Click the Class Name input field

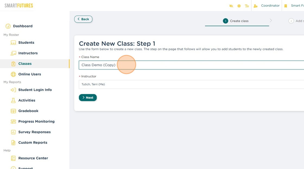[x=190, y=65]
